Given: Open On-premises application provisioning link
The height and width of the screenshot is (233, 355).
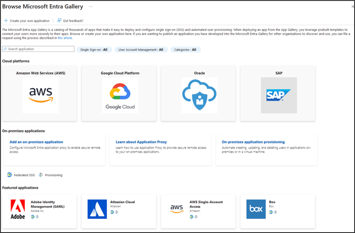Looking at the screenshot, I should [x=253, y=142].
